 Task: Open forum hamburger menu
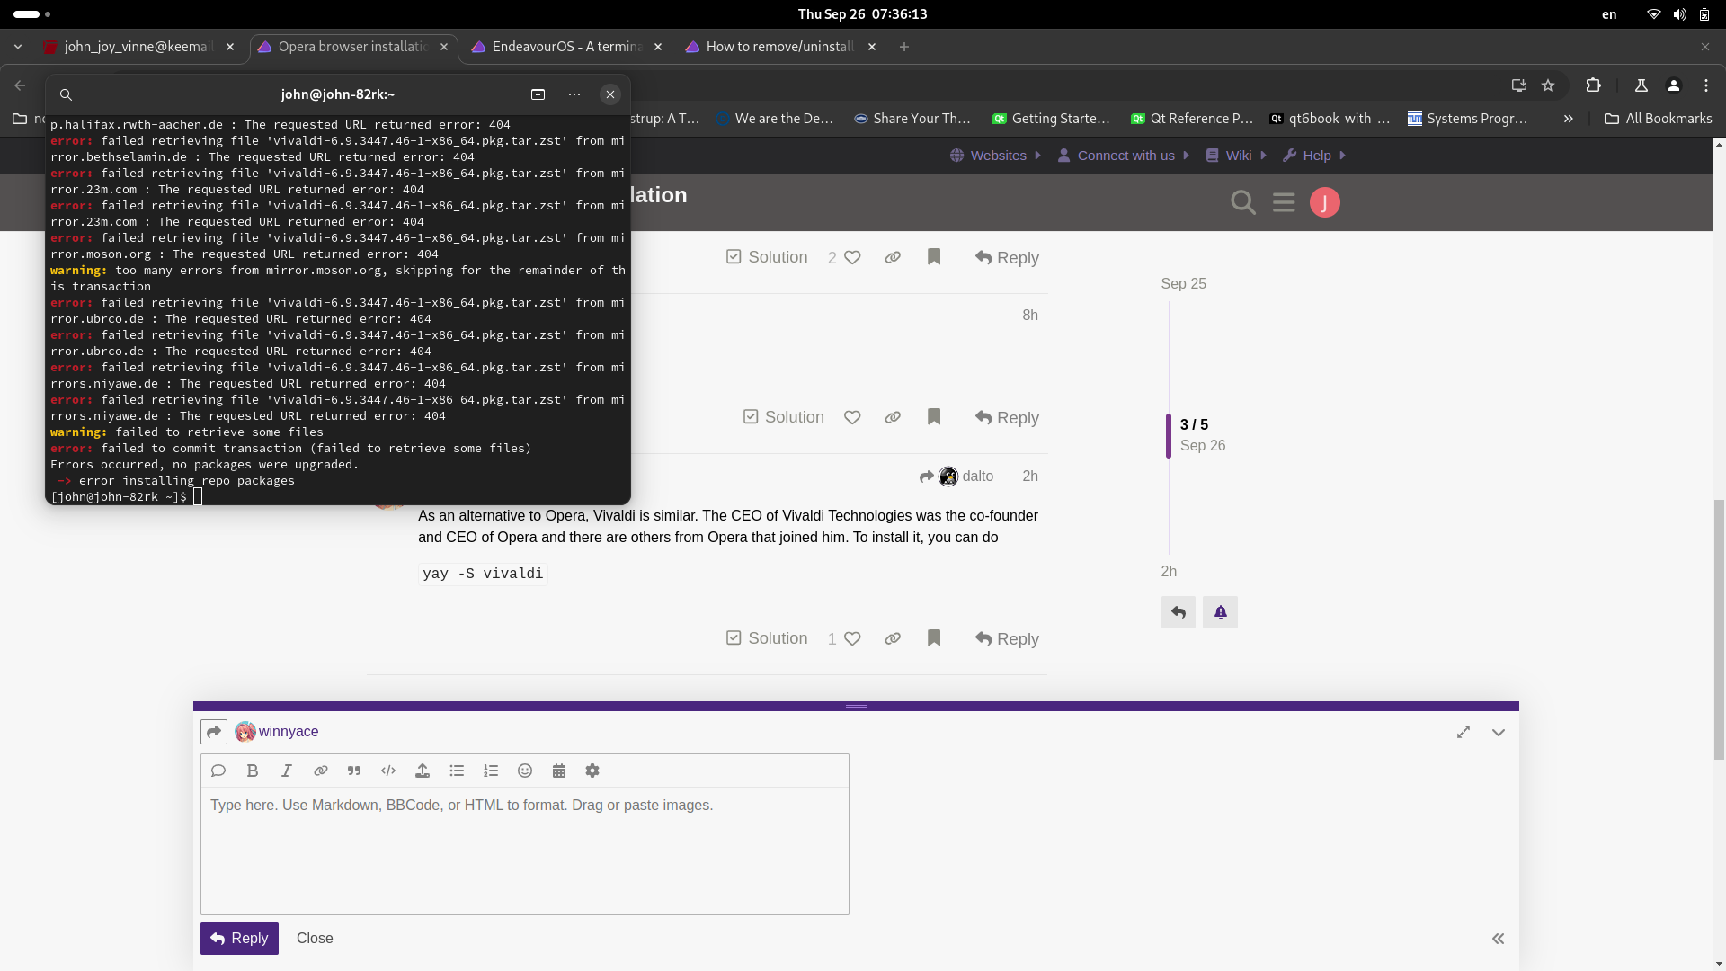[x=1284, y=202]
